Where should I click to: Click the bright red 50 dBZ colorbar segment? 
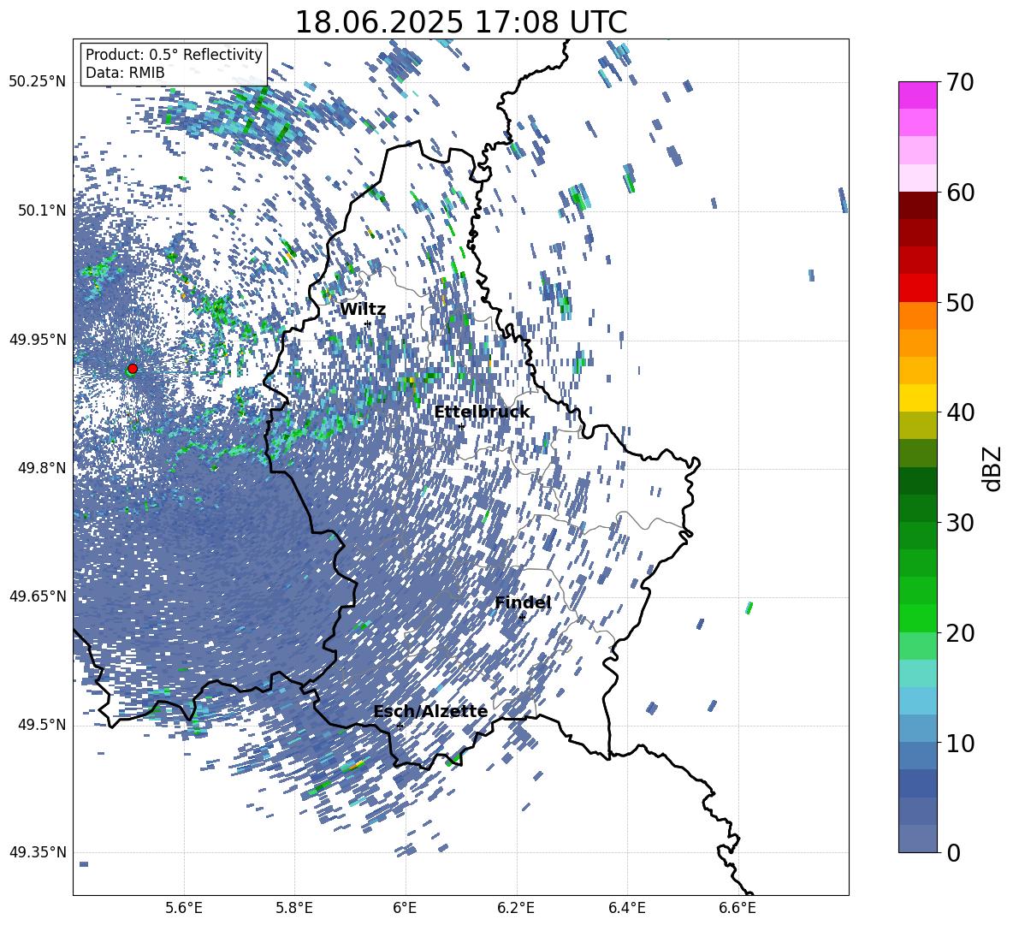click(x=918, y=288)
